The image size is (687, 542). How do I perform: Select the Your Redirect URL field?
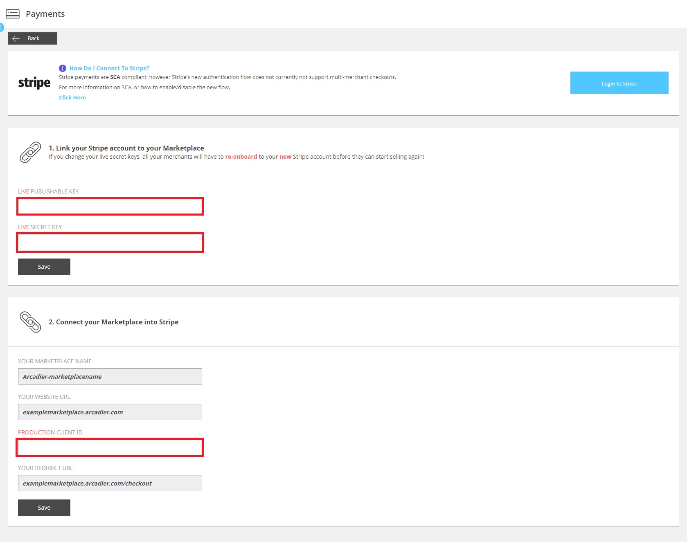coord(110,483)
